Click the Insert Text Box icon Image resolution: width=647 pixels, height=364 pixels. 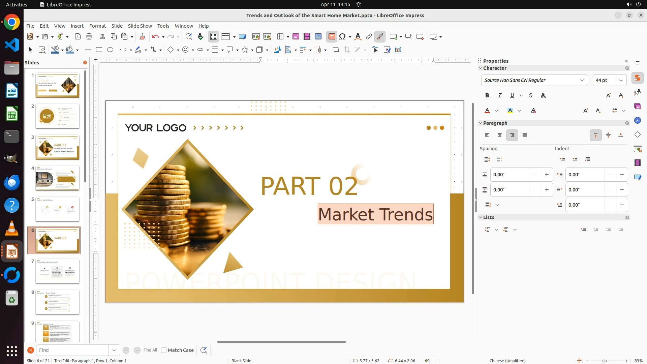pyautogui.click(x=332, y=37)
